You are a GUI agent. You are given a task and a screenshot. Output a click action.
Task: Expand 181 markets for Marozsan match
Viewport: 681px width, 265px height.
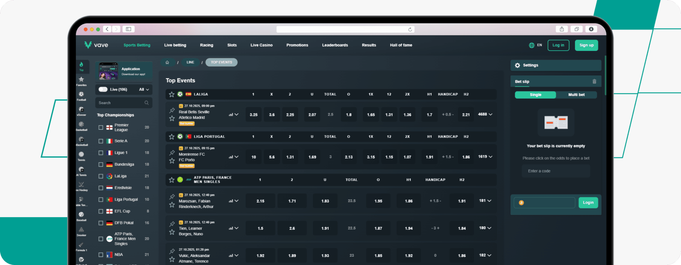485,201
